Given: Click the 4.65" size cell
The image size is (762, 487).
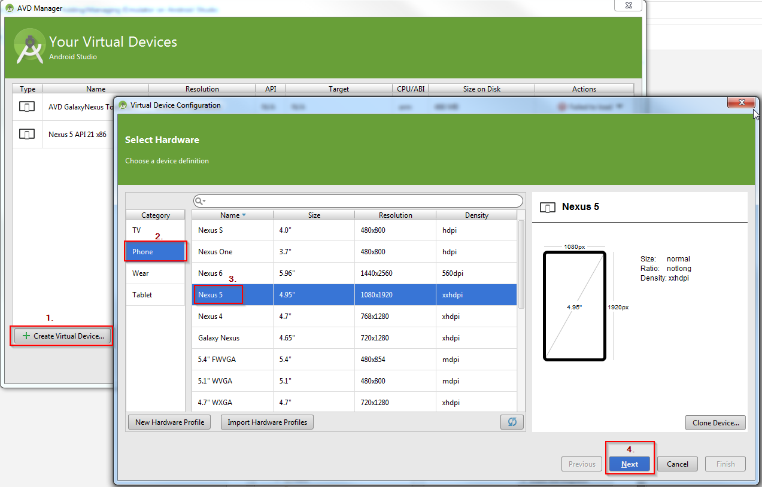Looking at the screenshot, I should click(x=314, y=338).
